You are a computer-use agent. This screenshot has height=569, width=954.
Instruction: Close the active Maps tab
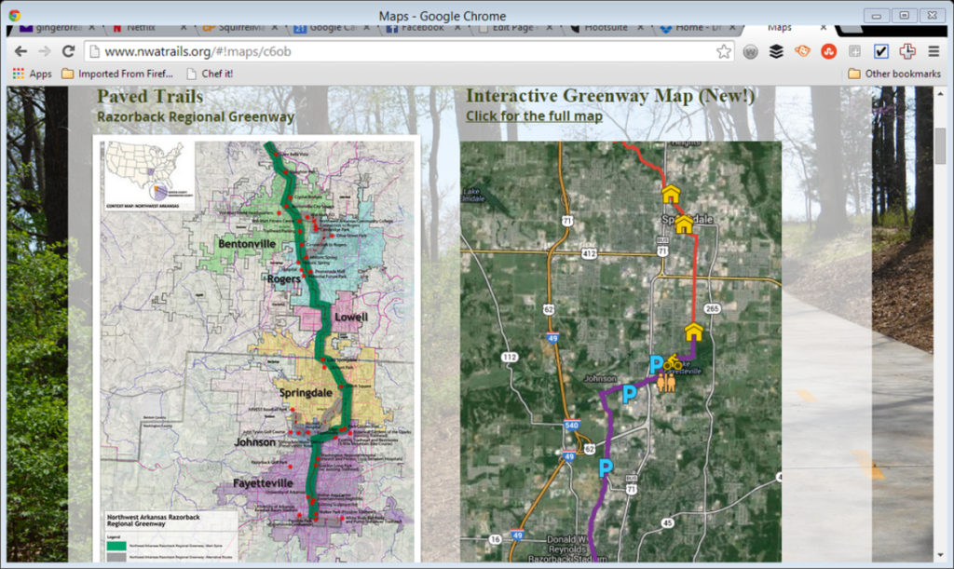coord(824,28)
